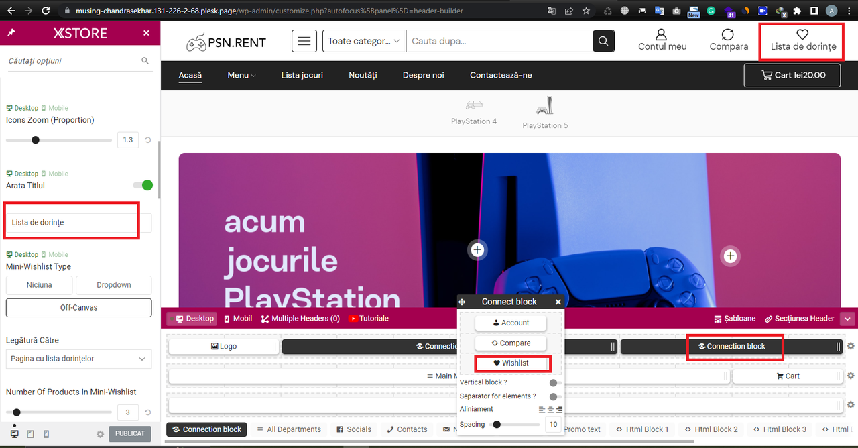Adjust Spacing slider handle

click(497, 425)
